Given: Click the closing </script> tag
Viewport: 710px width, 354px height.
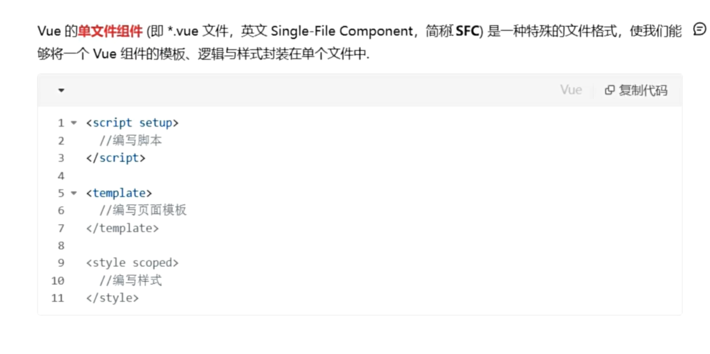Looking at the screenshot, I should [x=116, y=158].
